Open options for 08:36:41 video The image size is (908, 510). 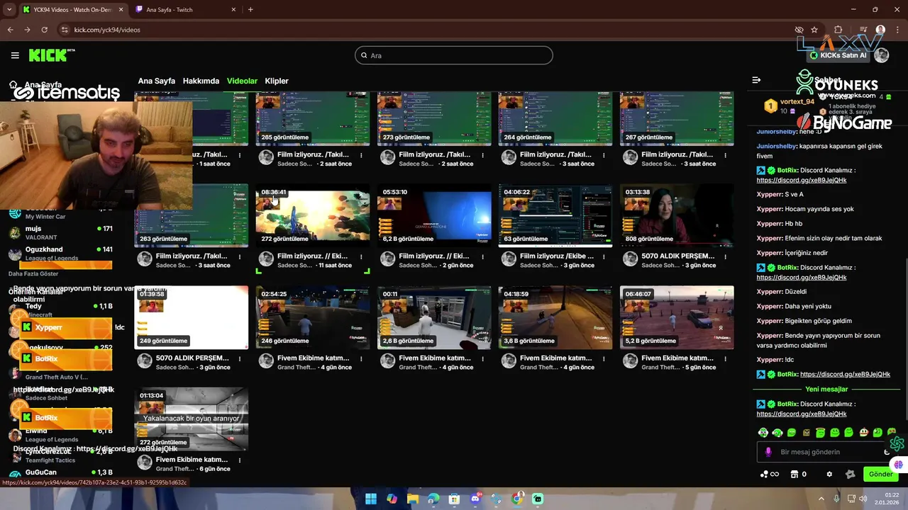[361, 256]
